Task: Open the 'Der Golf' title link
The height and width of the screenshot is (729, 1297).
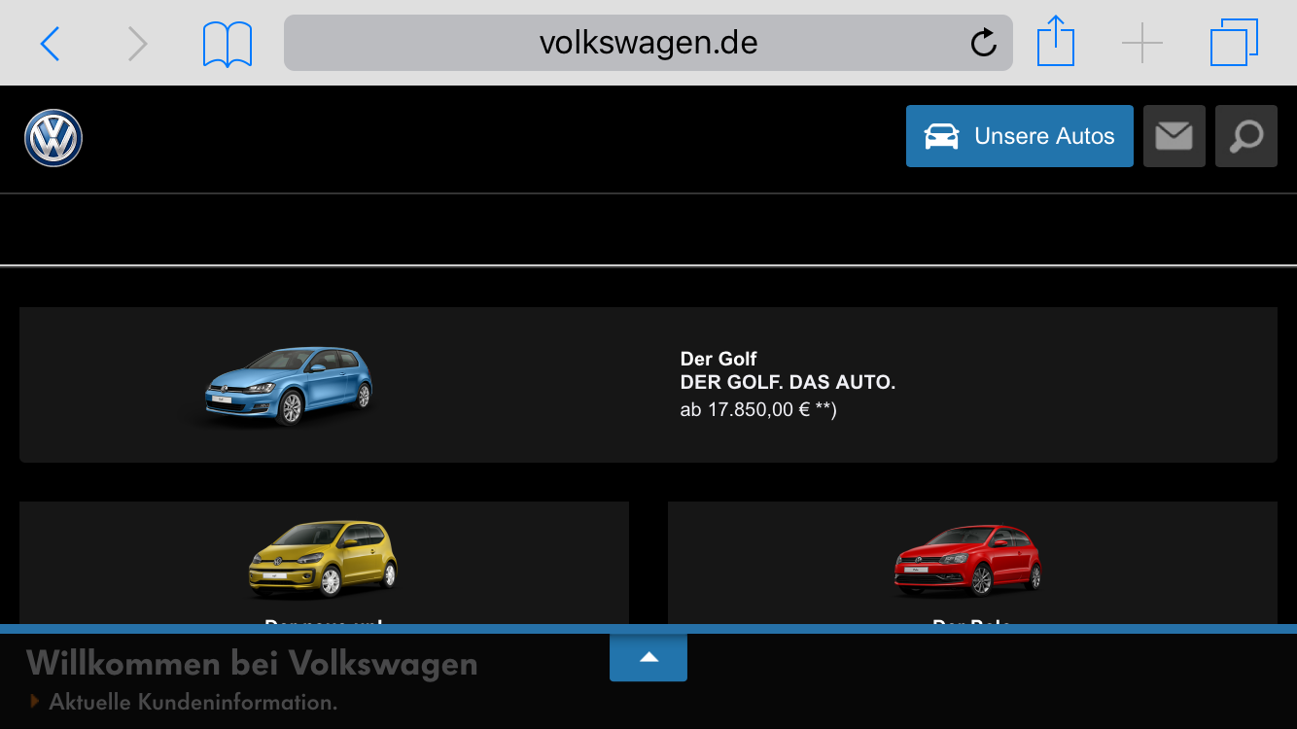Action: pyautogui.click(x=719, y=359)
